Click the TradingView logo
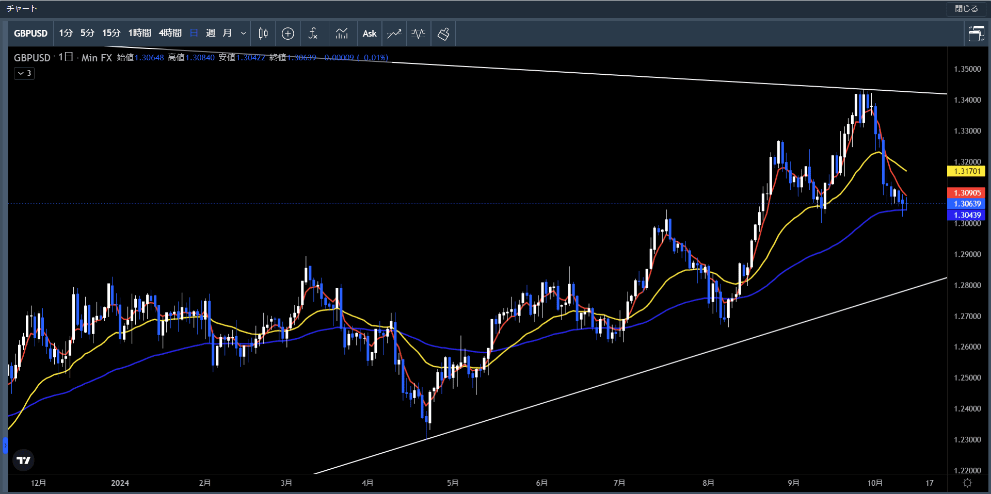The height and width of the screenshot is (494, 991). coord(23,460)
